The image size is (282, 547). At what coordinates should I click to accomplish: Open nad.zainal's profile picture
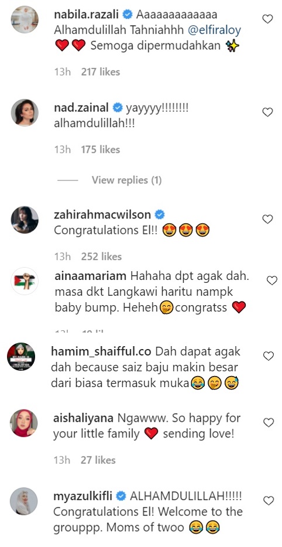point(25,112)
